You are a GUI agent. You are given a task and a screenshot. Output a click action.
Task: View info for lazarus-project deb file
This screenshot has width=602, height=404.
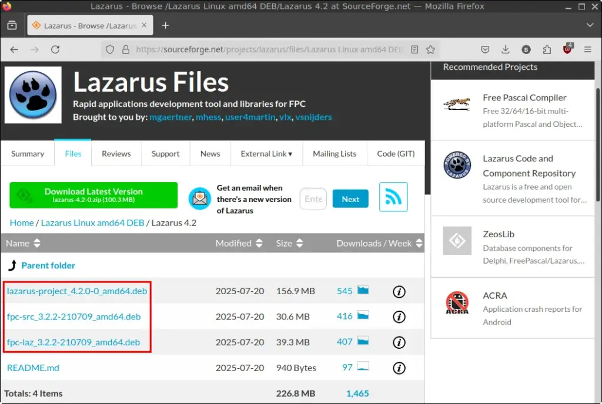(x=399, y=292)
